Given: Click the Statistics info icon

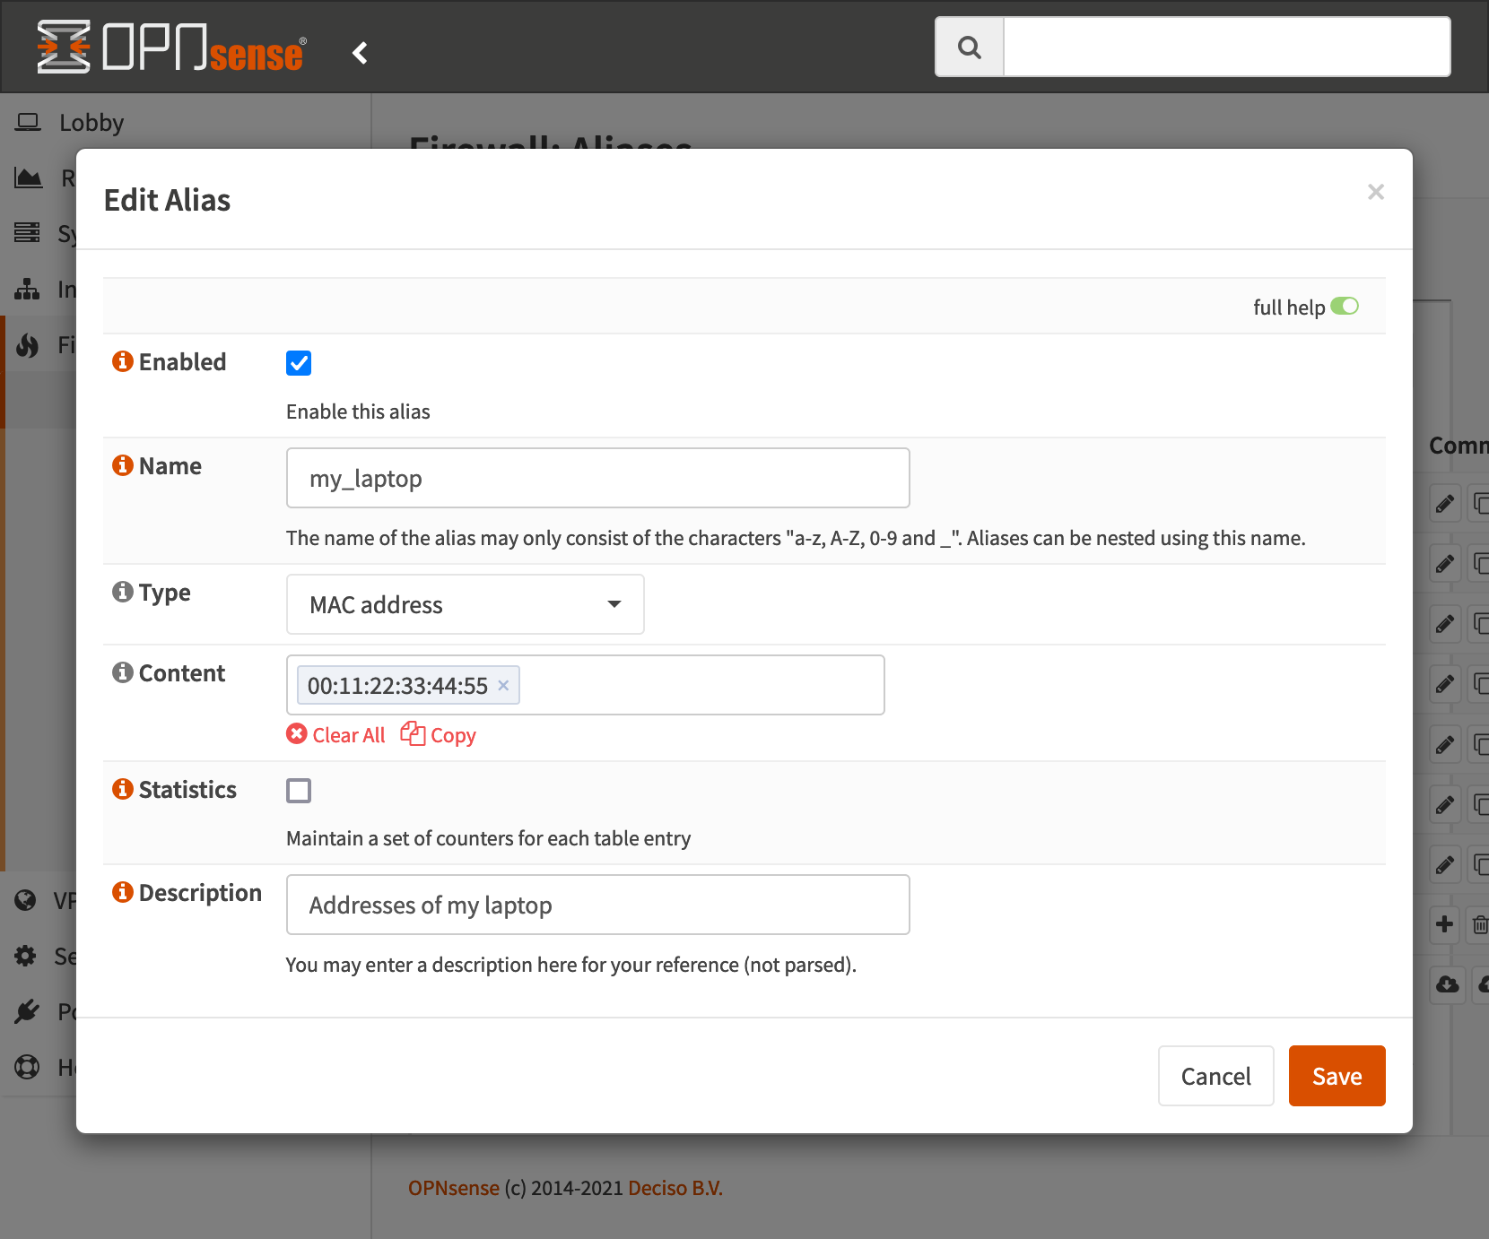Looking at the screenshot, I should (123, 789).
